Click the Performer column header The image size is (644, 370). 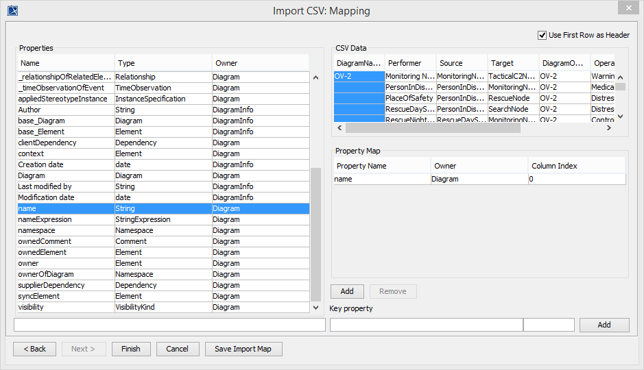click(x=410, y=63)
